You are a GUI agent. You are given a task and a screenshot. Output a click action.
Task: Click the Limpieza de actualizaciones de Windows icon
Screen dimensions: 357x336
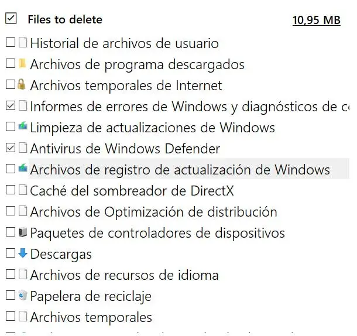(22, 127)
